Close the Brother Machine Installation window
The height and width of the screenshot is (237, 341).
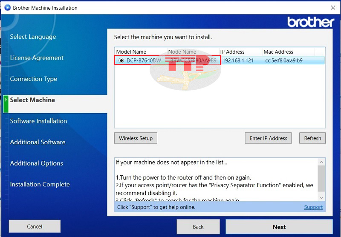click(x=333, y=8)
